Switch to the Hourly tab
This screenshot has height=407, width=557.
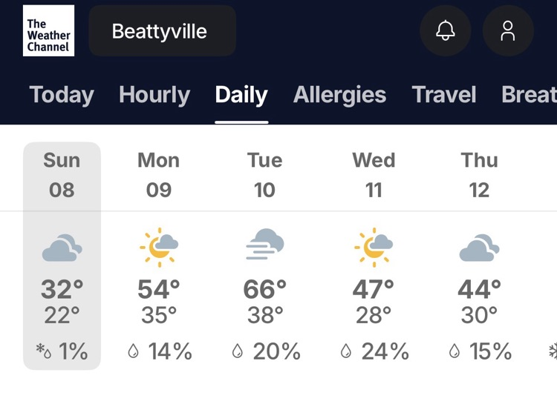[154, 95]
